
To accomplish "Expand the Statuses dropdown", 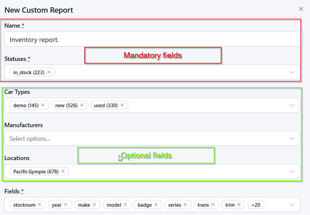I will tap(292, 72).
